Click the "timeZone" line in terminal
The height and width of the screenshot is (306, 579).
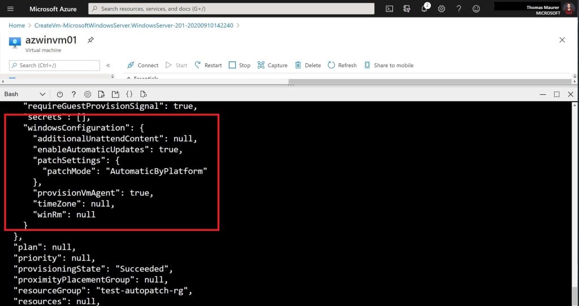[x=74, y=203]
